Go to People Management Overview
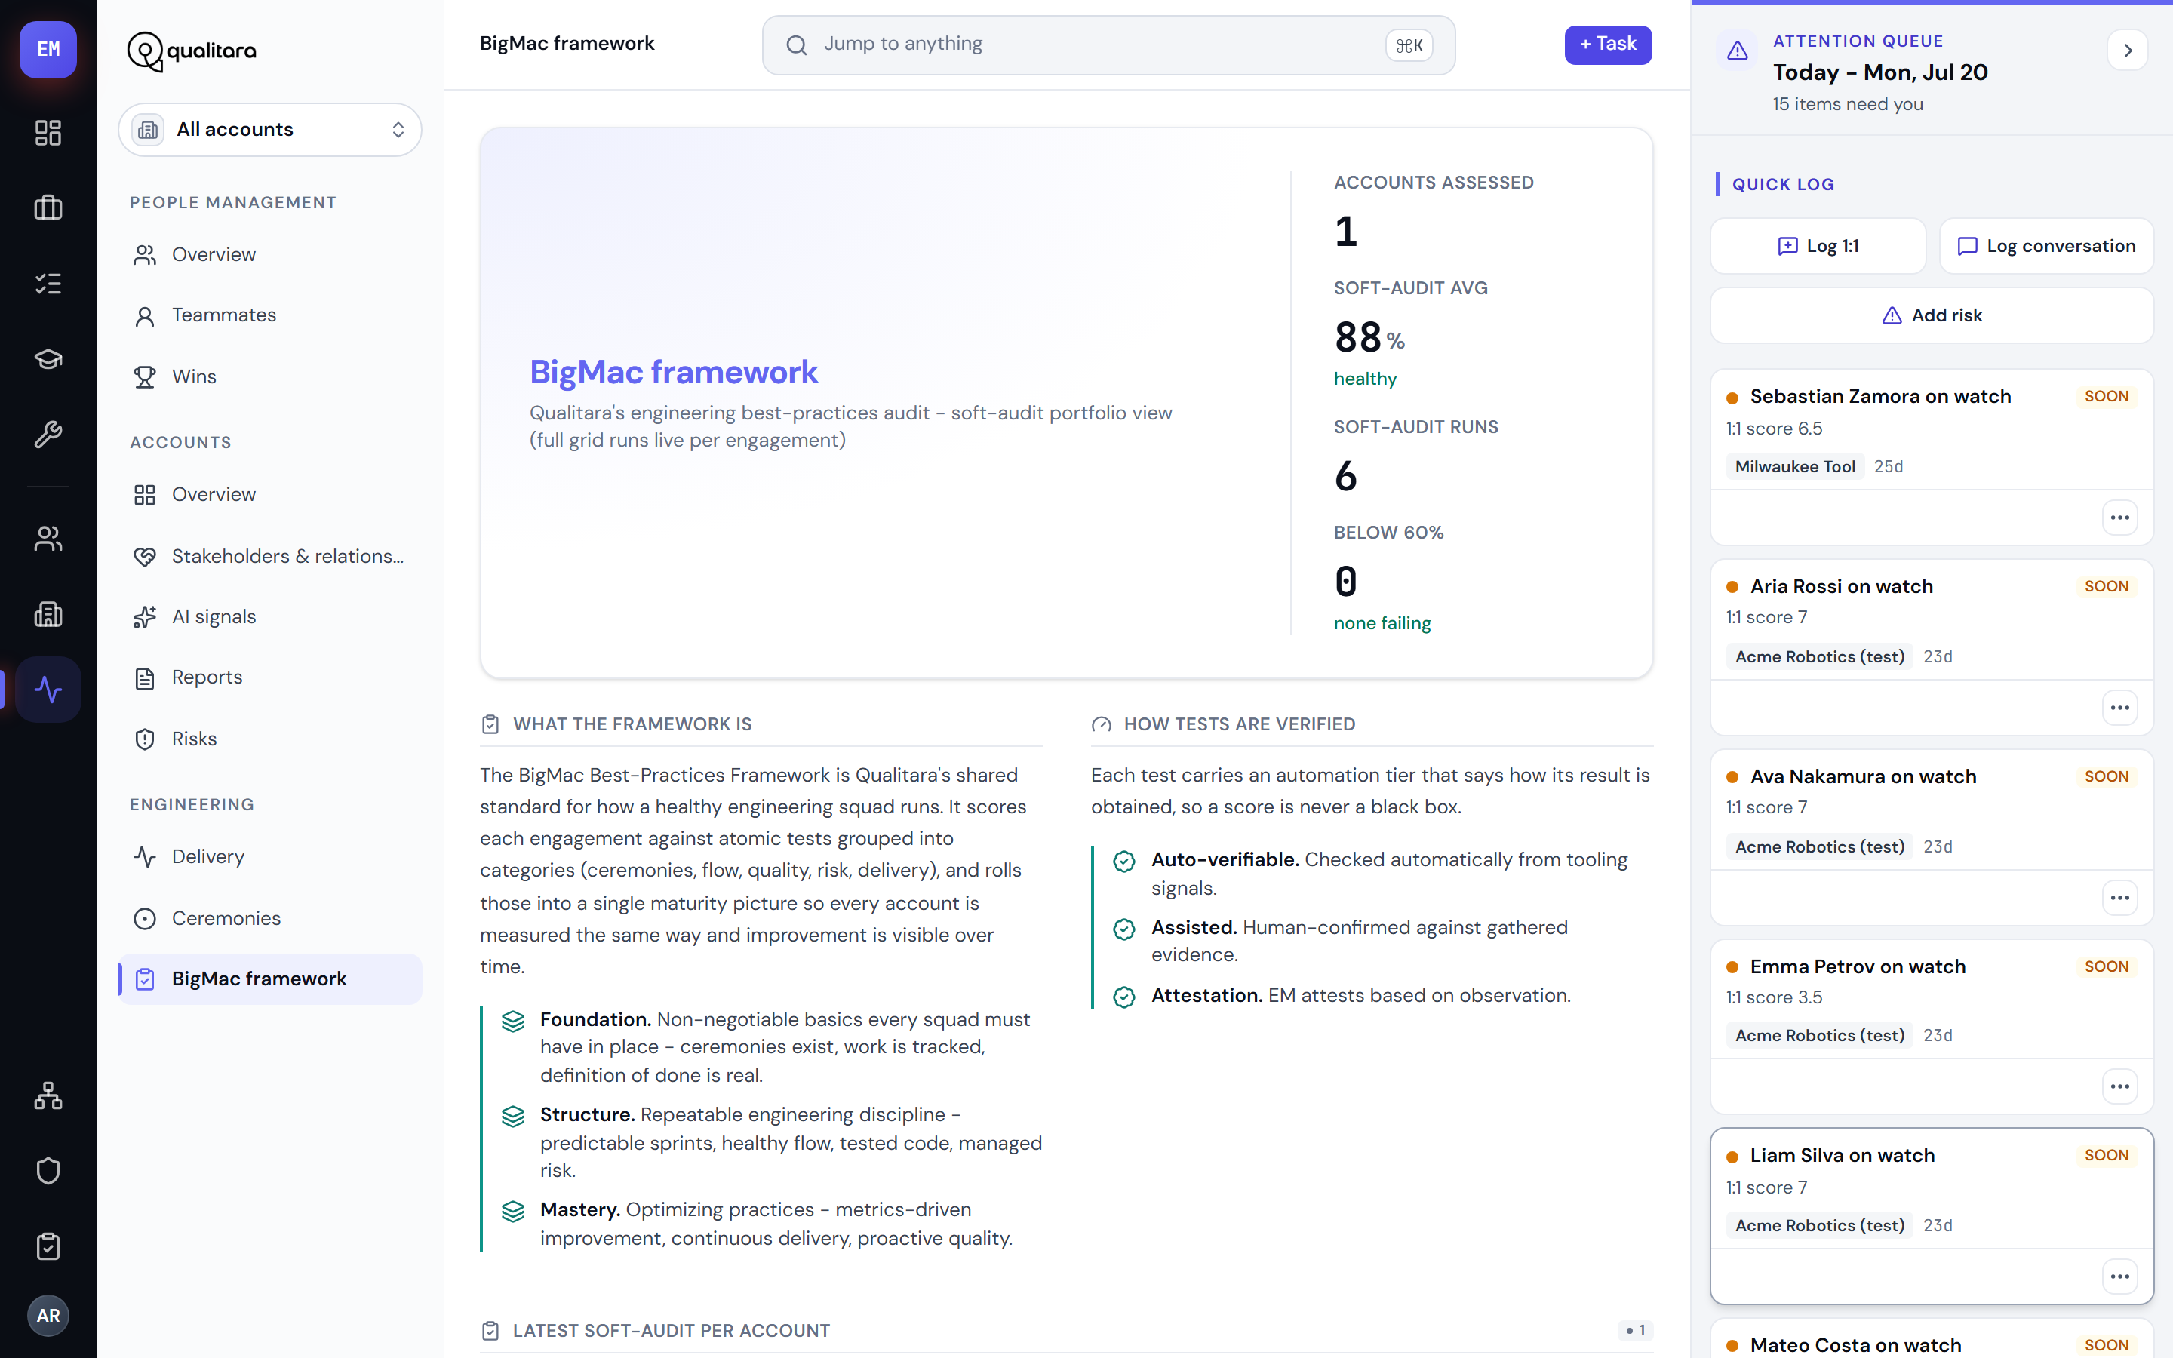This screenshot has width=2173, height=1358. [270, 255]
